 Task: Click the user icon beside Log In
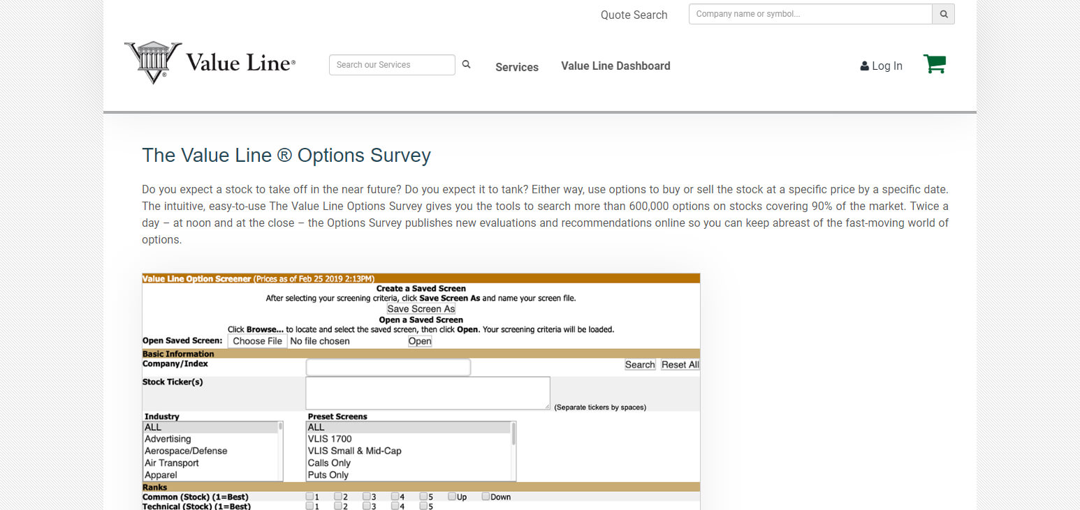tap(864, 66)
